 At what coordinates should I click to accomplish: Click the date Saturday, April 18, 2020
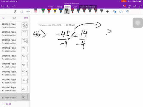50,25
